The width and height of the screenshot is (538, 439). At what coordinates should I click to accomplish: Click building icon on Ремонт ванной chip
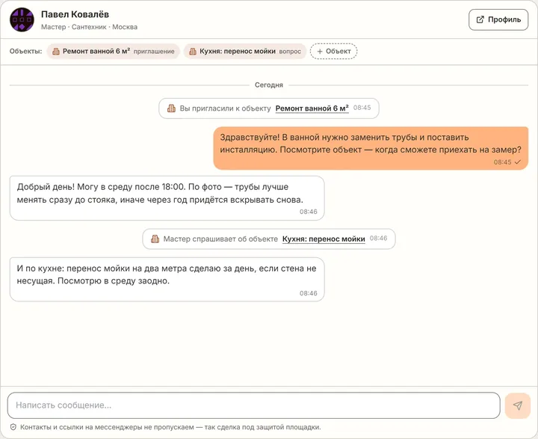(x=55, y=52)
